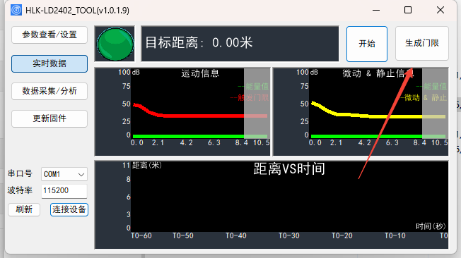Select the 更新固件 menu button
The height and width of the screenshot is (258, 461).
point(49,118)
